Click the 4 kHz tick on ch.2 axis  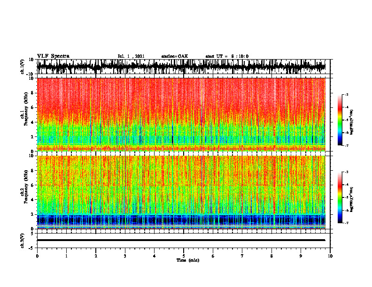[x=32, y=200]
